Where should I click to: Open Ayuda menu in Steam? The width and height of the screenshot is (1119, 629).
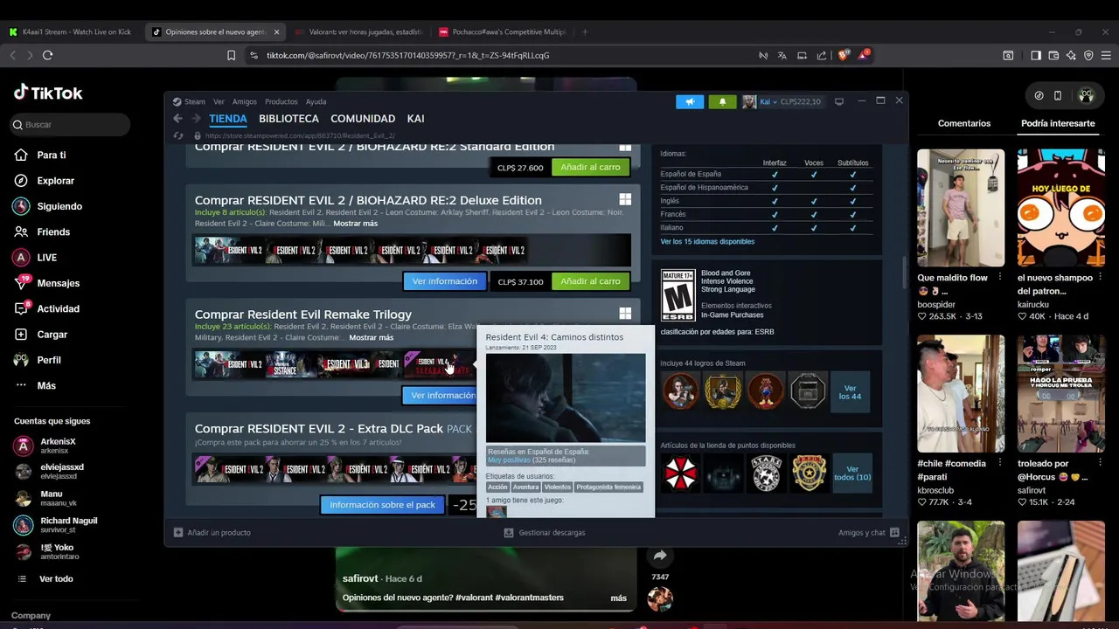tap(316, 101)
